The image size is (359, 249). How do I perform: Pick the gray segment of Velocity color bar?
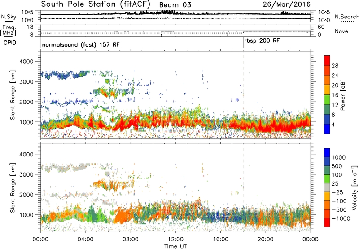pos(327,188)
